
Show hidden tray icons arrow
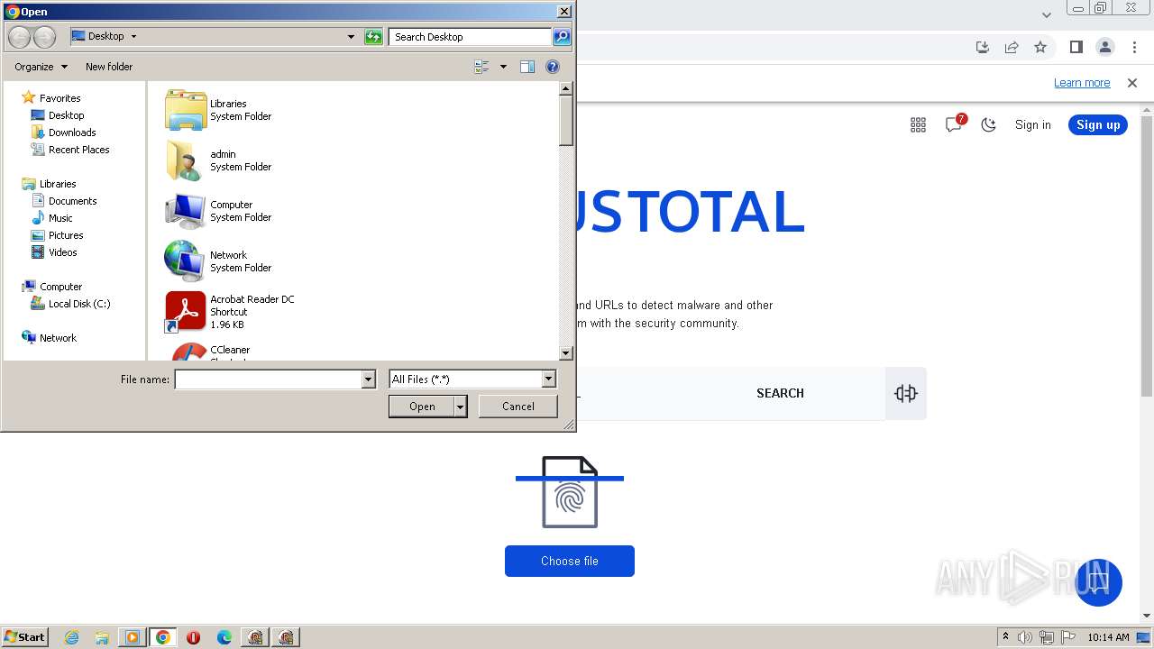[x=1005, y=637]
